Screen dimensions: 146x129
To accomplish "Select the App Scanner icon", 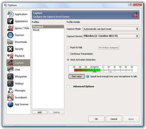I will point(10,104).
